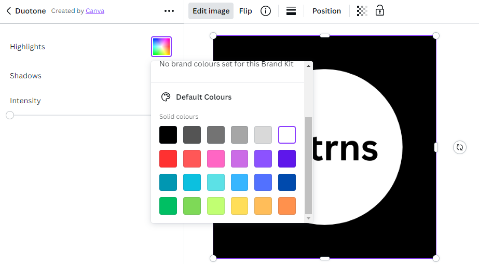Select the lilac purple swatch
Viewport: 479px width, 264px height.
tap(240, 158)
